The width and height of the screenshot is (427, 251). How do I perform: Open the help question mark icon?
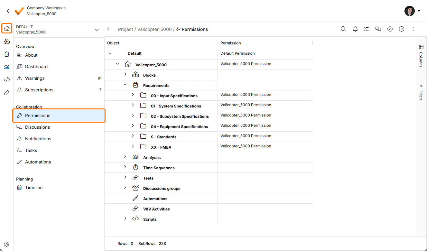coord(402,29)
